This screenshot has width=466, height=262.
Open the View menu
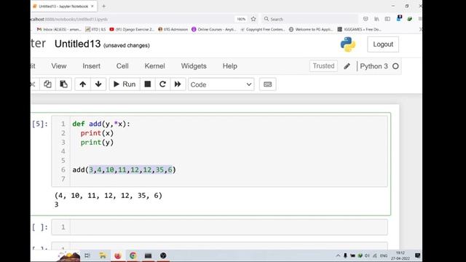[x=59, y=66]
